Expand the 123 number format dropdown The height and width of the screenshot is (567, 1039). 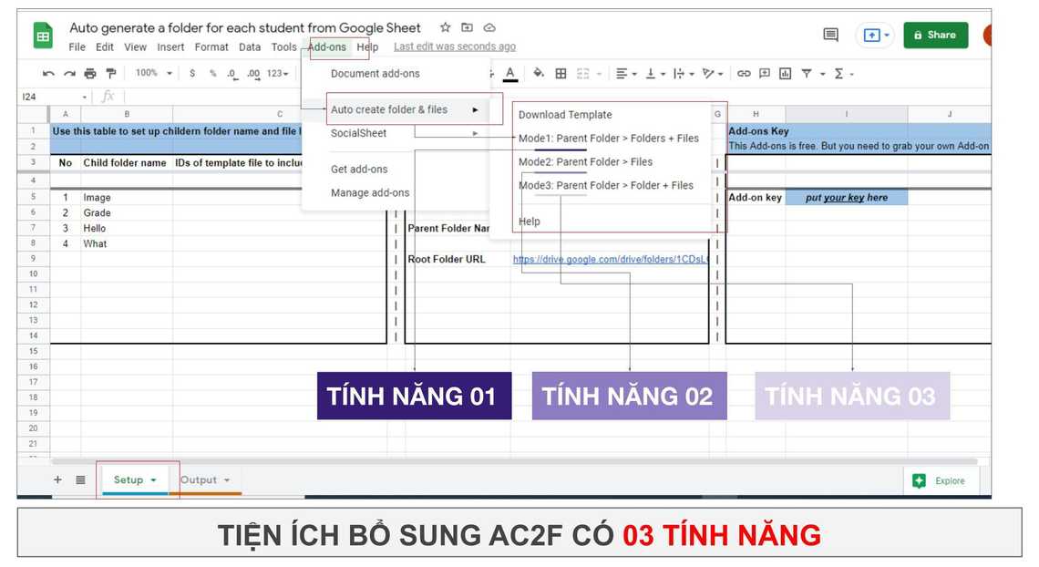[278, 74]
